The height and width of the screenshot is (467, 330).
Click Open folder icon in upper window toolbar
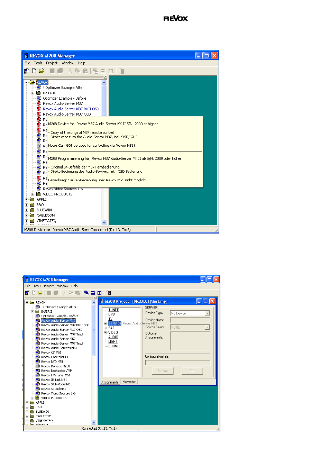42,71
